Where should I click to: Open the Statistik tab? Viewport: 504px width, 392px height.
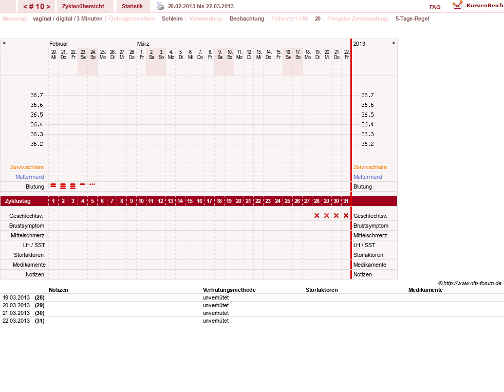tap(132, 6)
